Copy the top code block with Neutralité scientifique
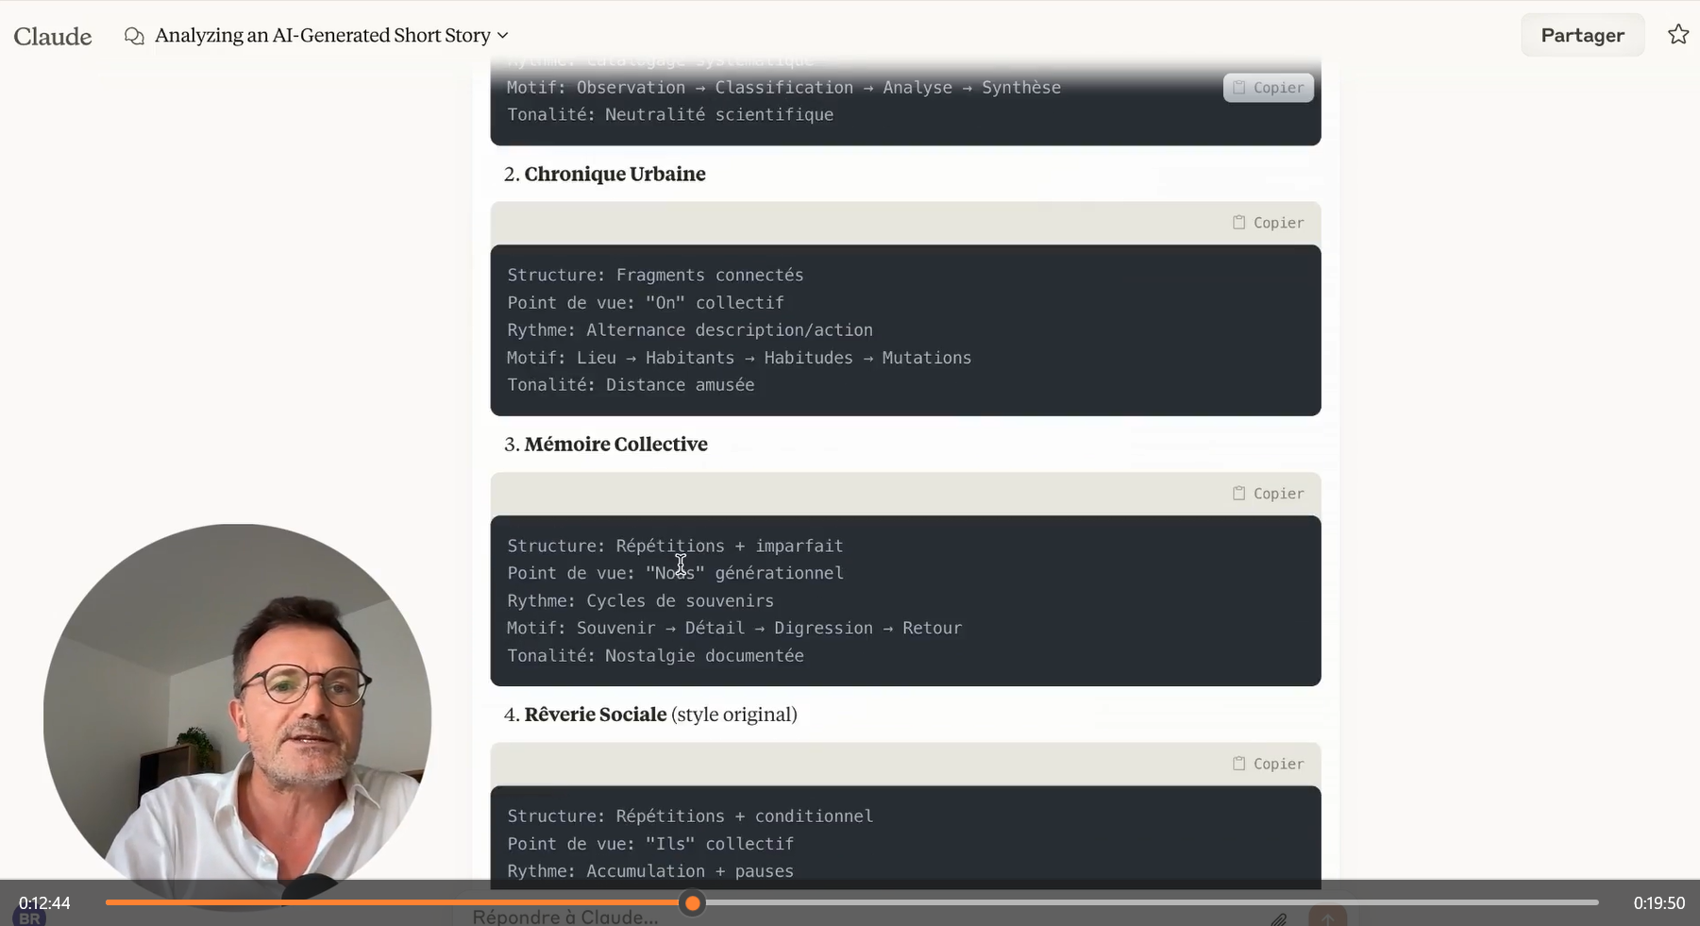 [1268, 88]
